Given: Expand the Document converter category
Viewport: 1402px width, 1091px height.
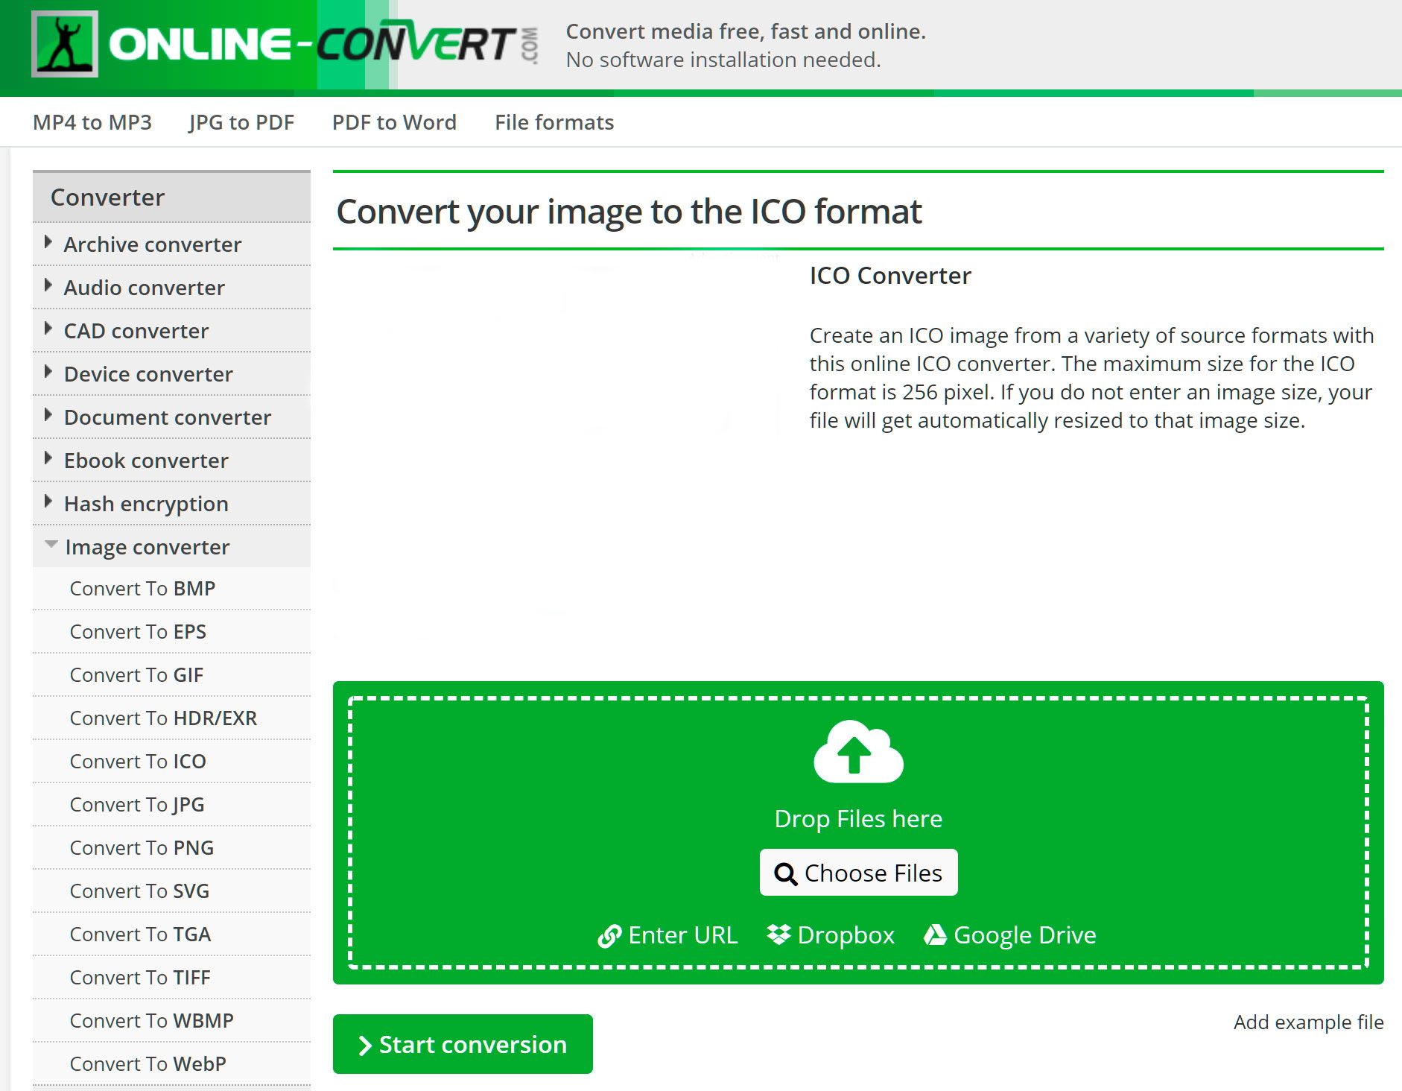Looking at the screenshot, I should point(48,415).
